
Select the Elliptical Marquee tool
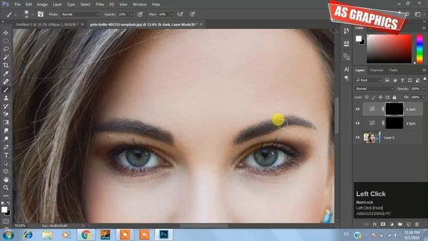pos(6,41)
